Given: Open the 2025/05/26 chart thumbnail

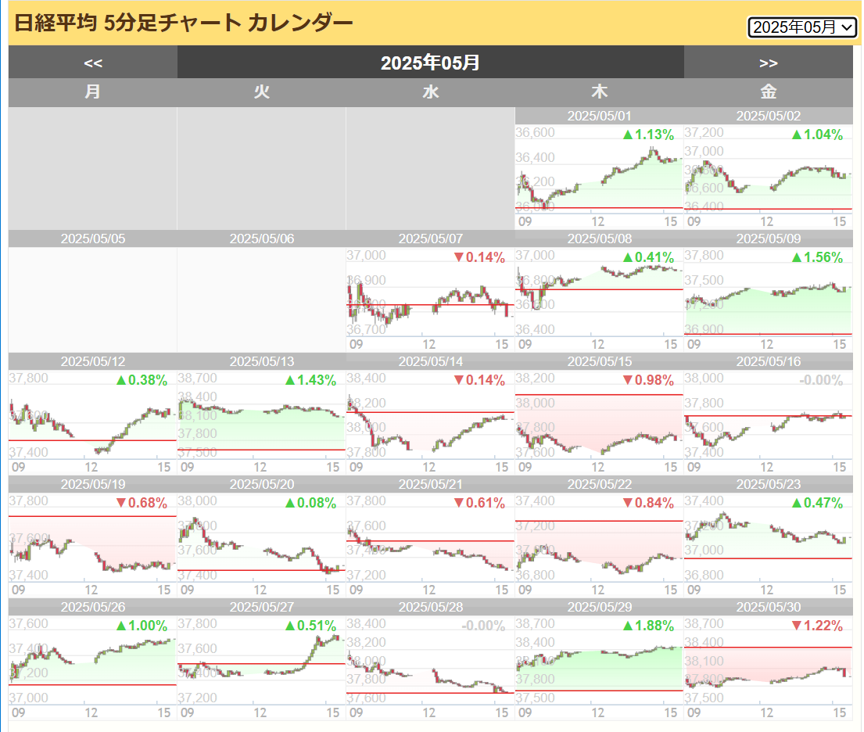Looking at the screenshot, I should coord(92,668).
